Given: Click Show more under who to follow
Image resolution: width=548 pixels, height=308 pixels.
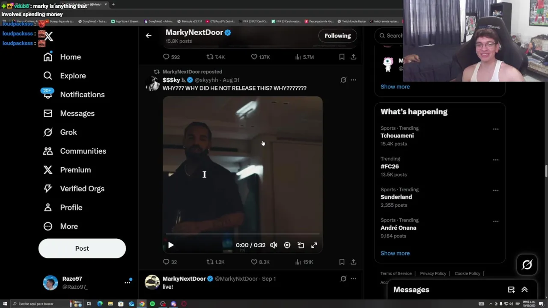Looking at the screenshot, I should 395,86.
